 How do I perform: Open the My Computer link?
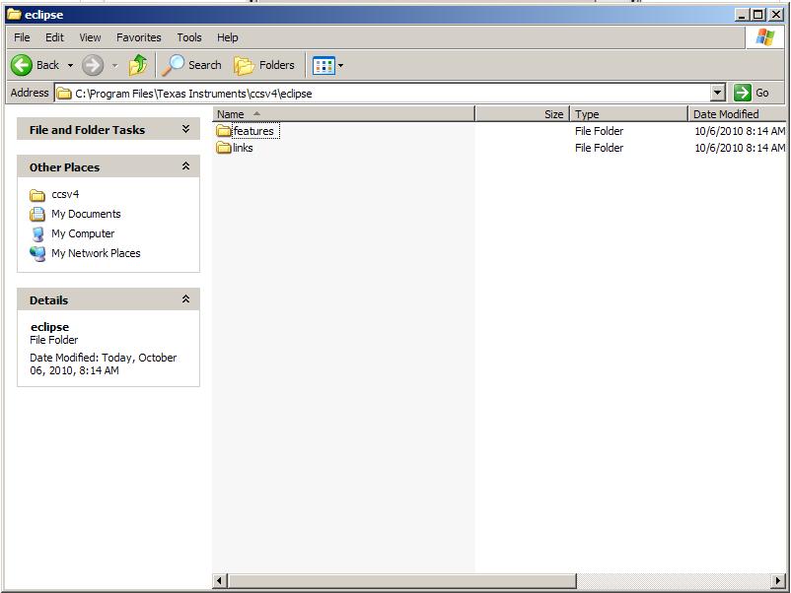pos(83,233)
